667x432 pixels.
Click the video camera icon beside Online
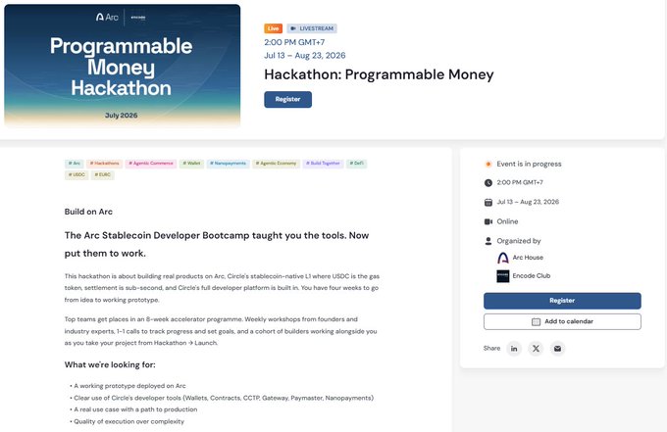(488, 221)
